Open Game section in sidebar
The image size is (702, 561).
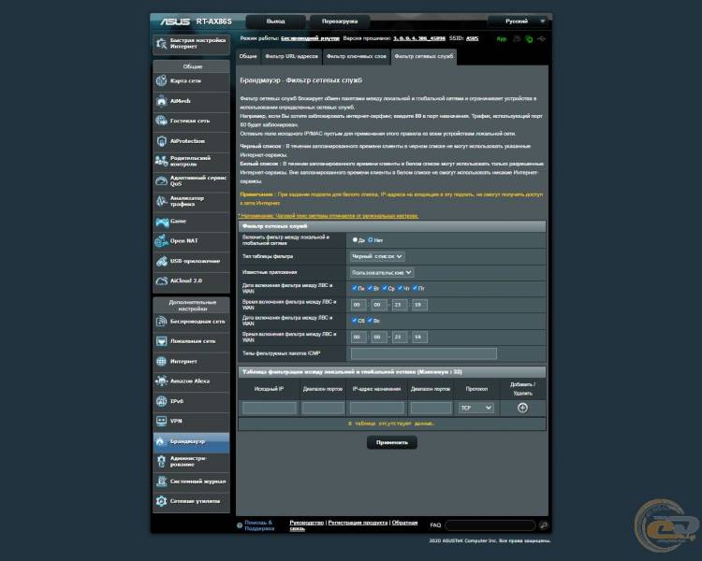click(191, 221)
